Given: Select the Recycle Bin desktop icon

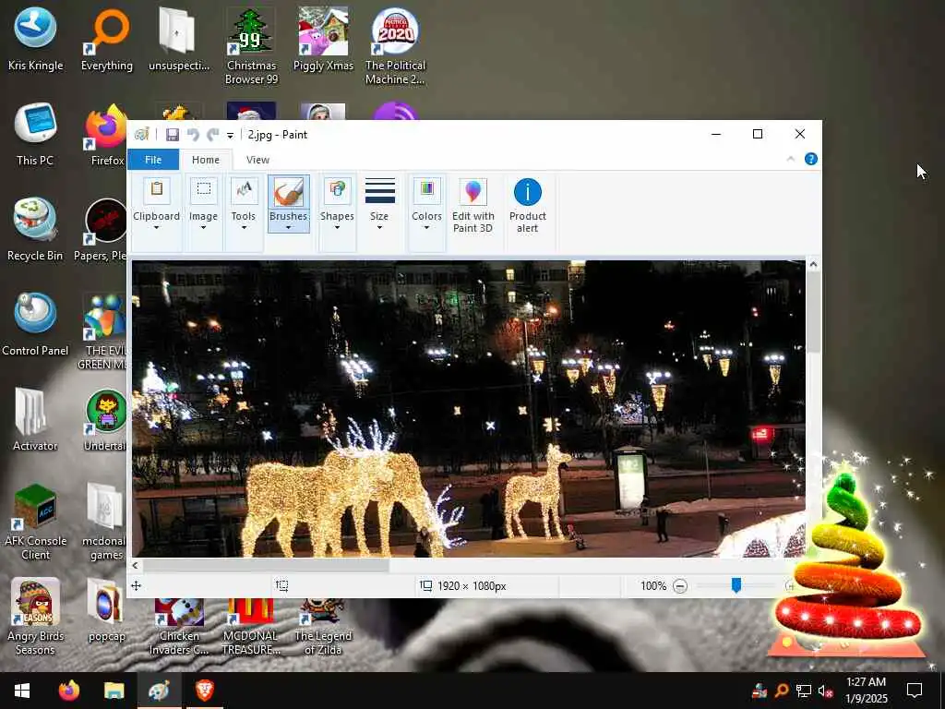Looking at the screenshot, I should pos(35,229).
